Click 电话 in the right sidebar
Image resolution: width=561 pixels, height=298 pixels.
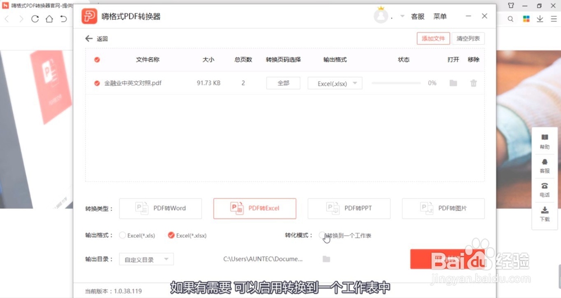tap(545, 190)
